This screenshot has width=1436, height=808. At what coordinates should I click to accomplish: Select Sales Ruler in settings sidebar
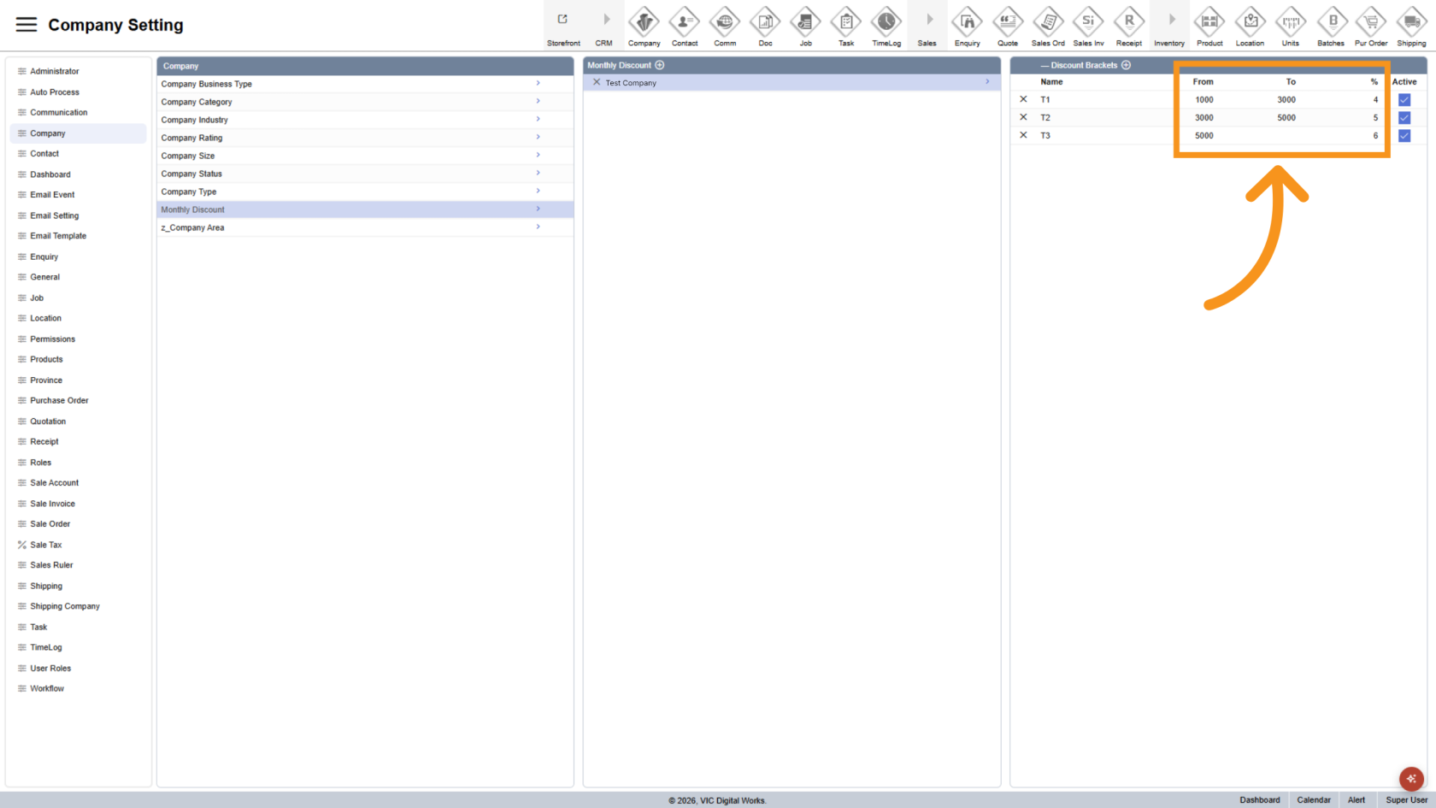[78, 565]
